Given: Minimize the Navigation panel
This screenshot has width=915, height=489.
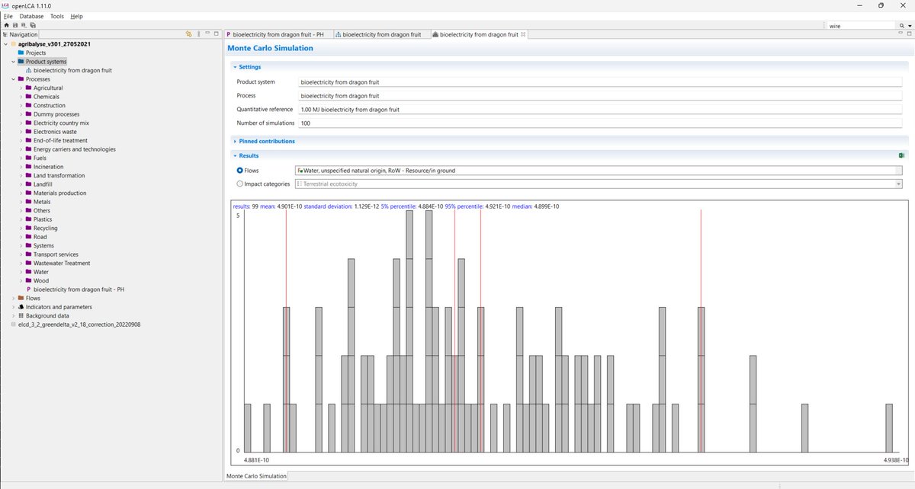Looking at the screenshot, I should coord(207,34).
